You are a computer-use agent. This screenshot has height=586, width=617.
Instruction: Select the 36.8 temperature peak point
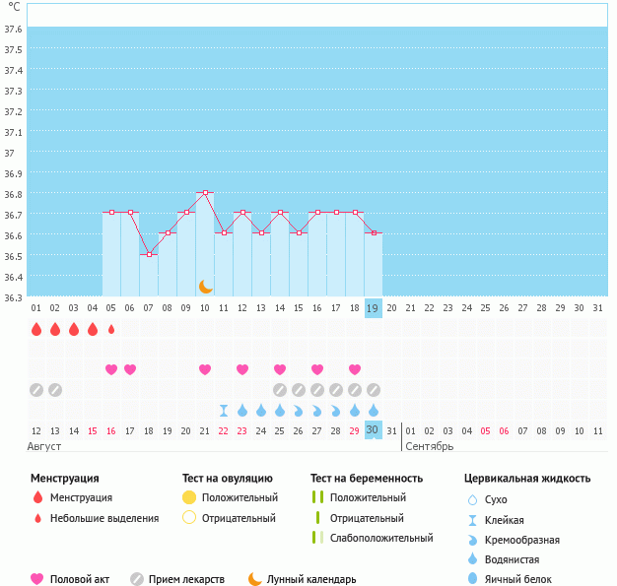click(x=205, y=192)
